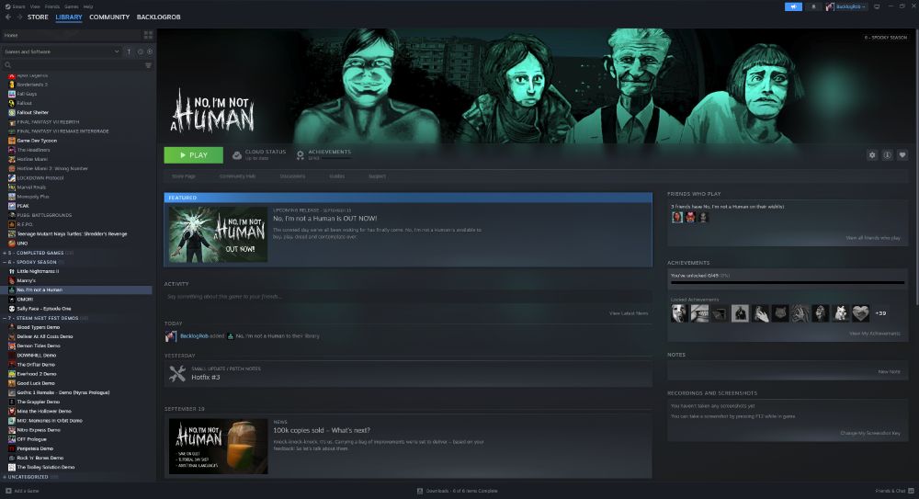This screenshot has height=499, width=919.
Task: Click the second friend avatar in Friends Who Play
Action: pyautogui.click(x=690, y=217)
